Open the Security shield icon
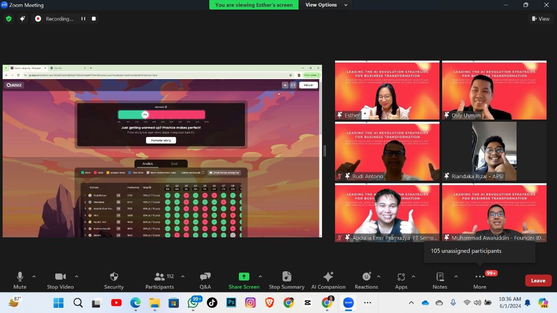 click(x=114, y=277)
